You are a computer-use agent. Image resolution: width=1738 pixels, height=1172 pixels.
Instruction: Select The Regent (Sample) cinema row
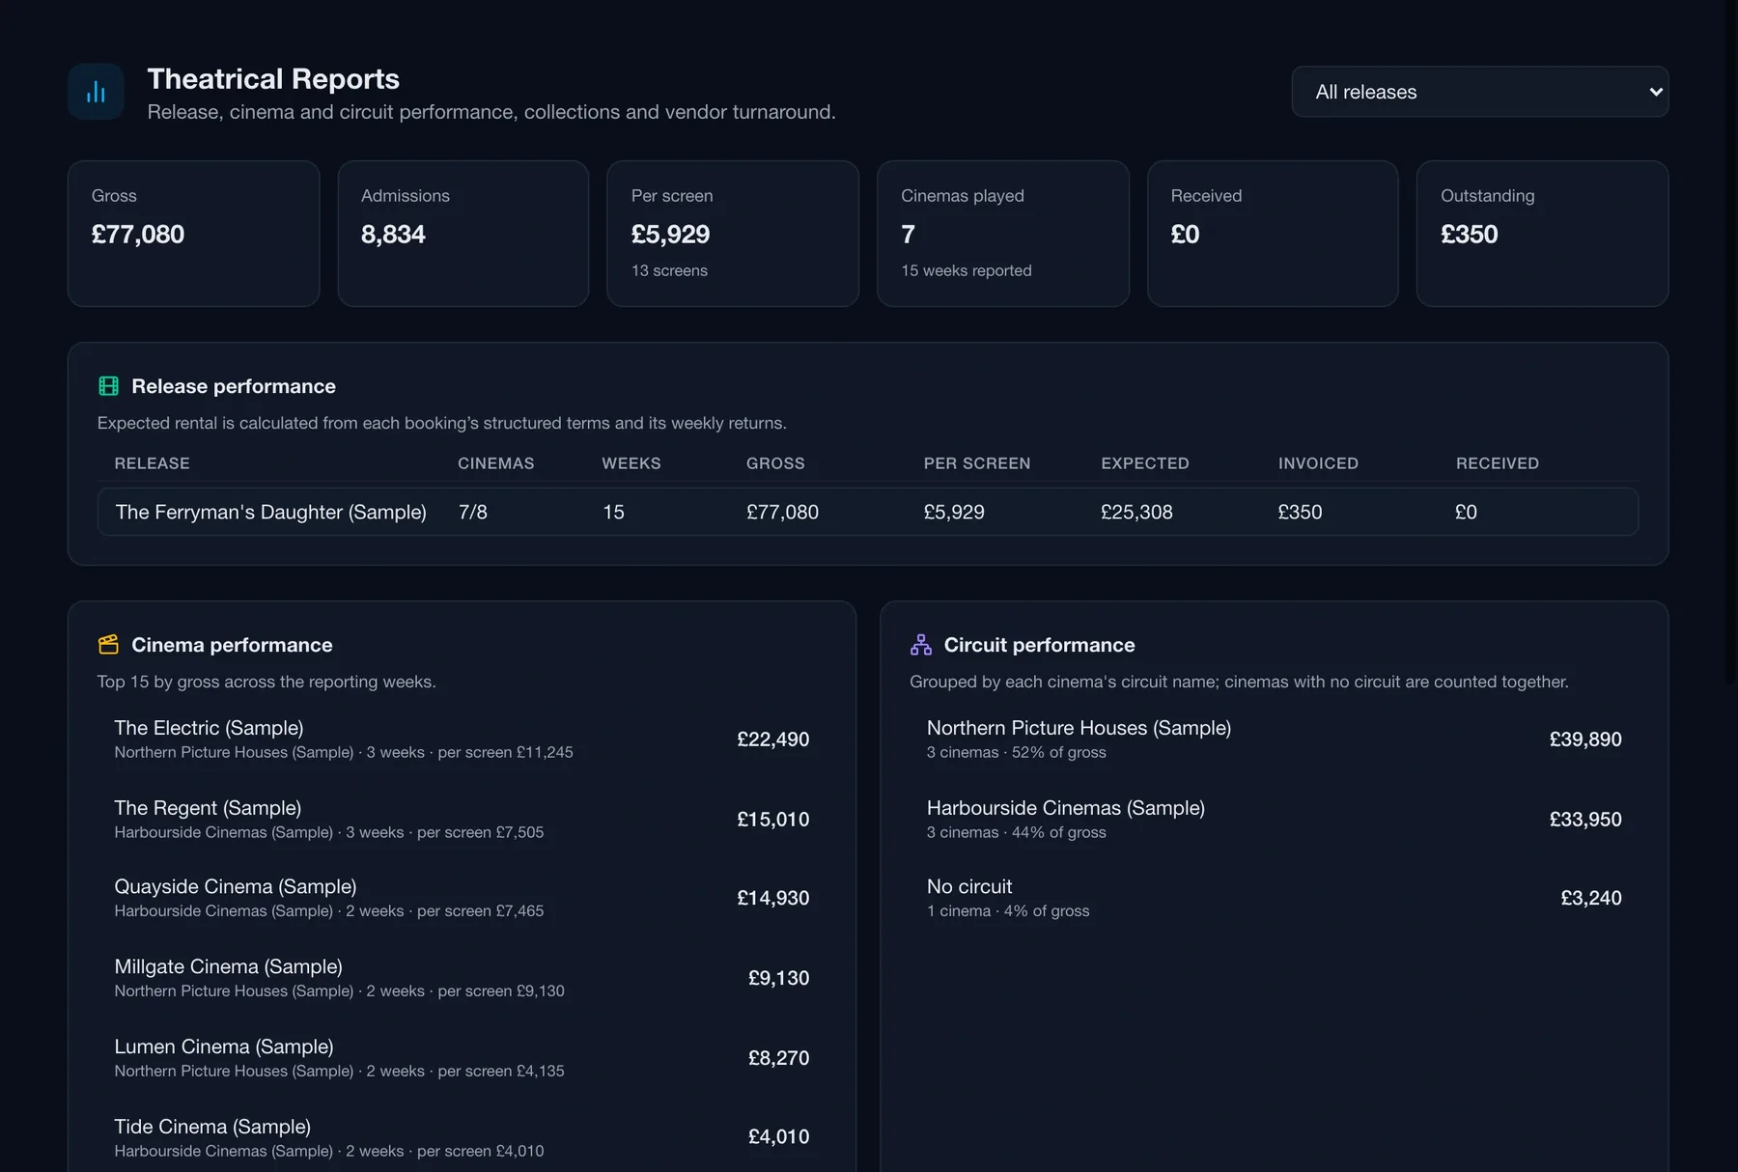click(x=462, y=819)
